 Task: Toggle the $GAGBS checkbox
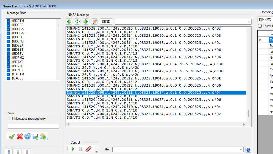pyautogui.click(x=8, y=78)
